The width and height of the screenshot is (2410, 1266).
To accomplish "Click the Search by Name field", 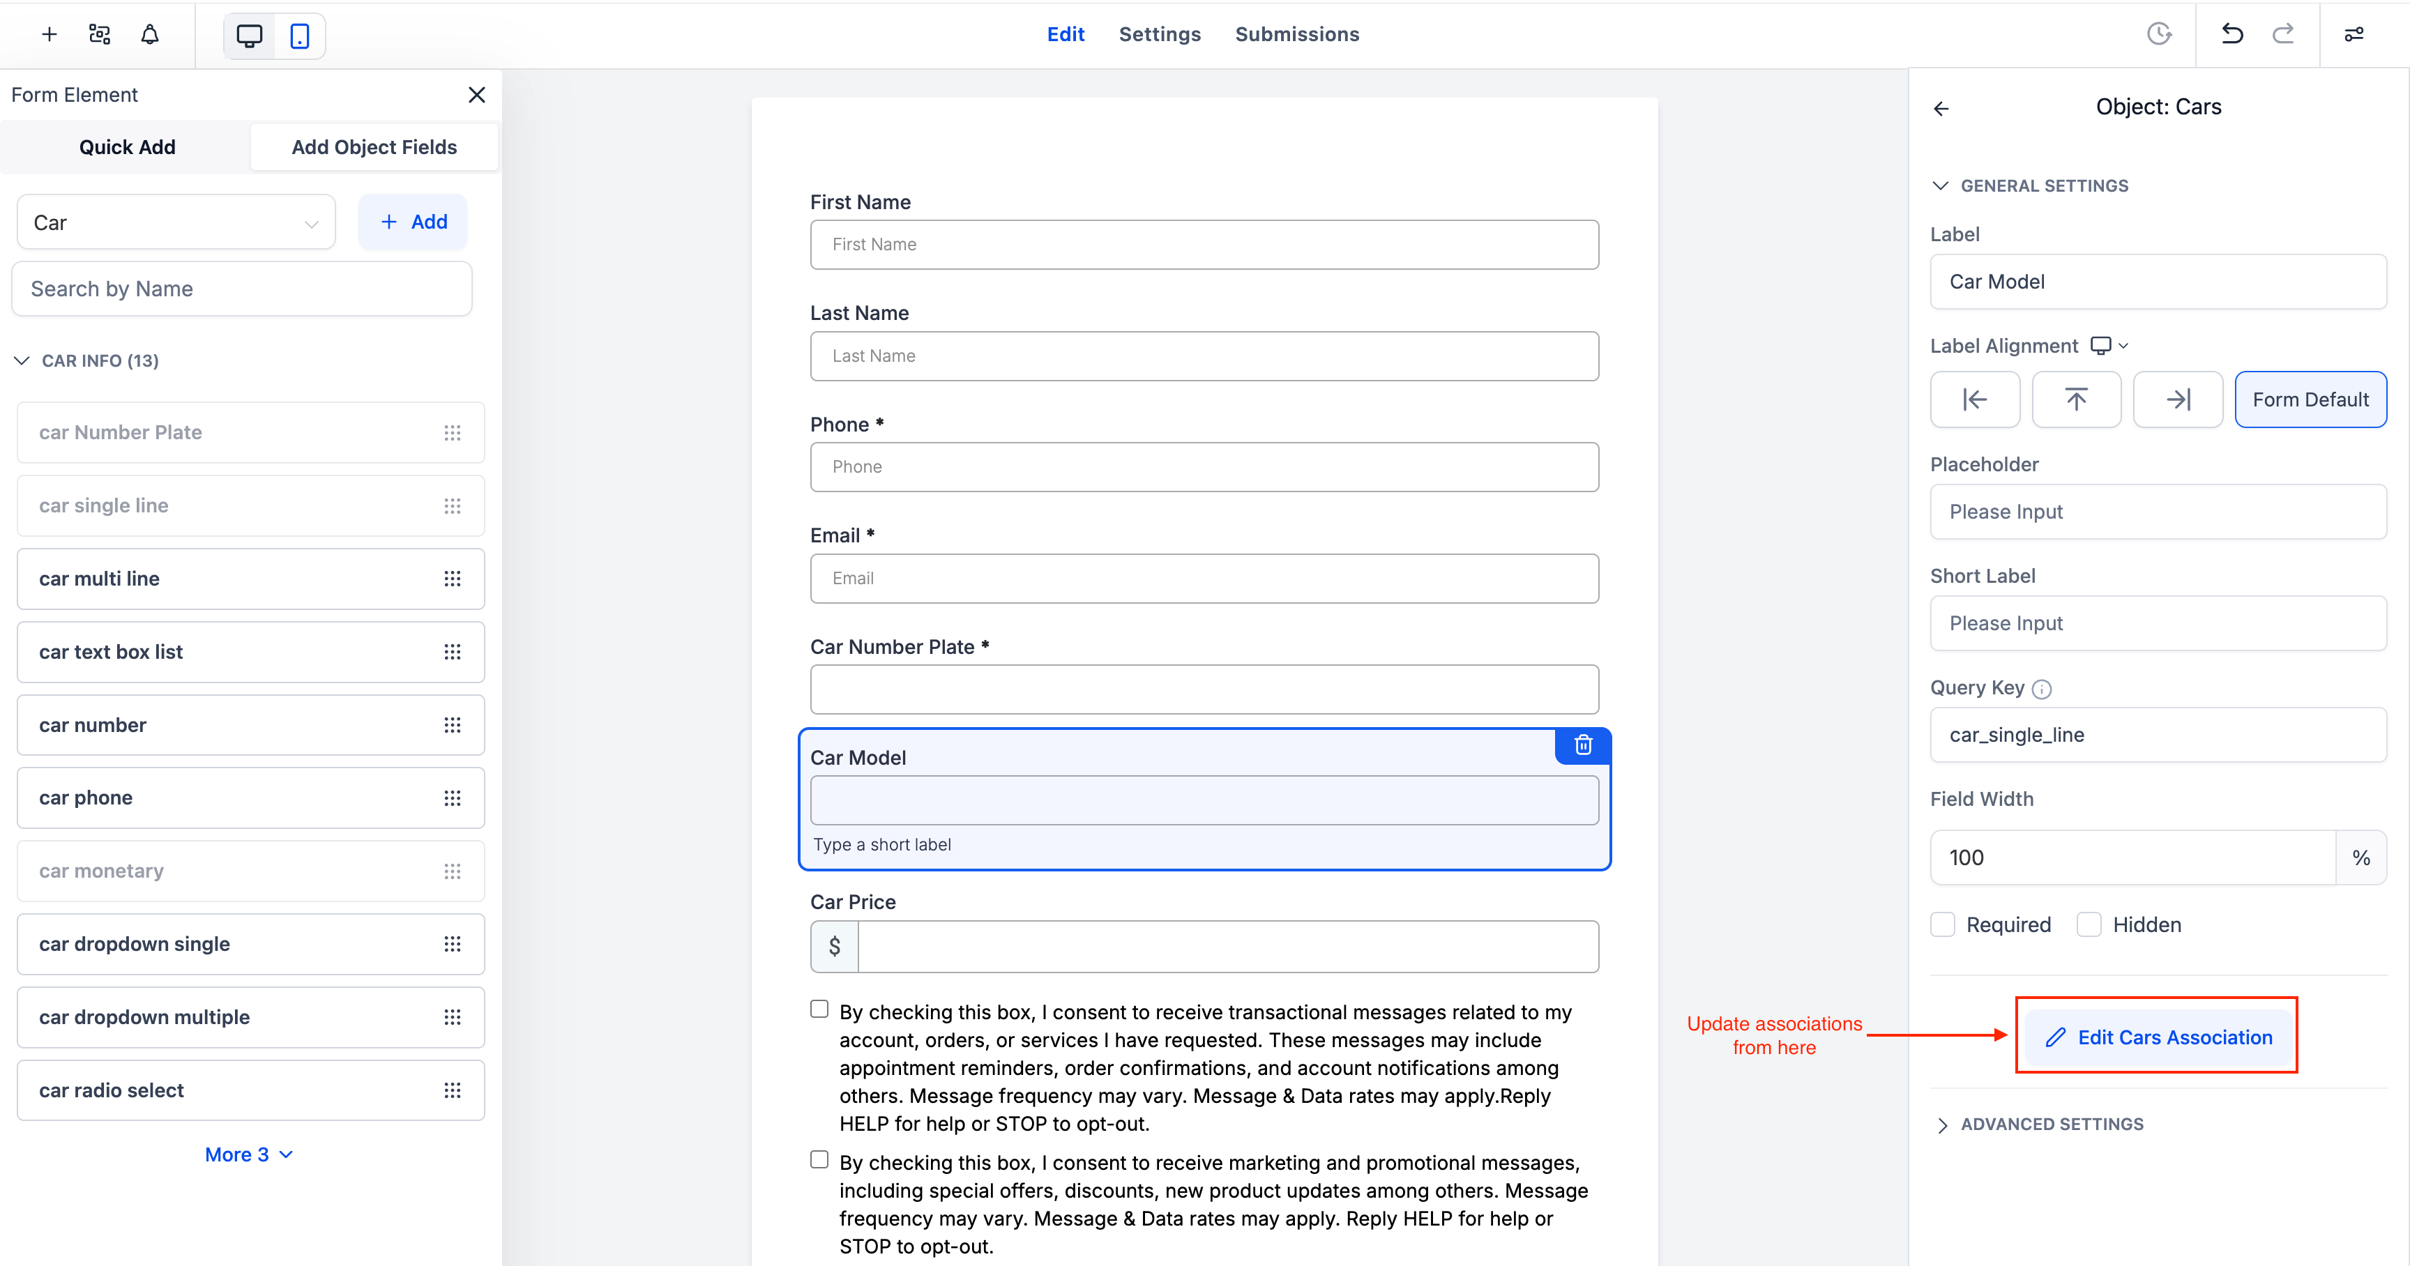I will [241, 289].
